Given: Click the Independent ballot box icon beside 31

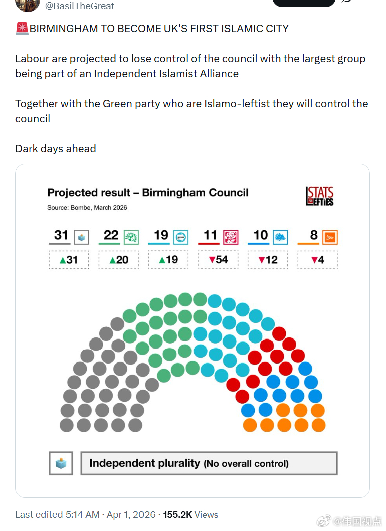Looking at the screenshot, I should [81, 237].
